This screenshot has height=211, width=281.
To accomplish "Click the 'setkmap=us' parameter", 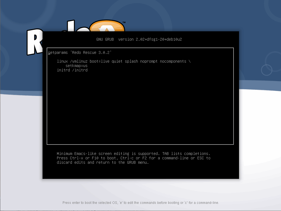I will (x=77, y=66).
